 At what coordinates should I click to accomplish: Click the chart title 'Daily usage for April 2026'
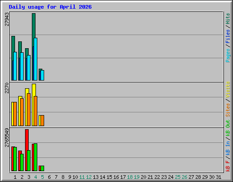(x=50, y=7)
